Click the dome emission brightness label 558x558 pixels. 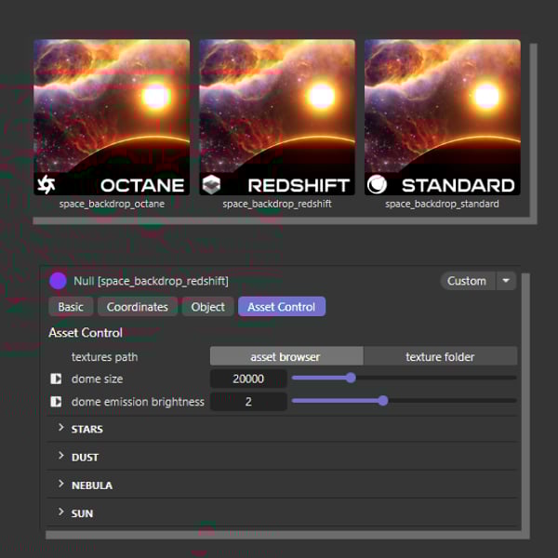pos(138,402)
